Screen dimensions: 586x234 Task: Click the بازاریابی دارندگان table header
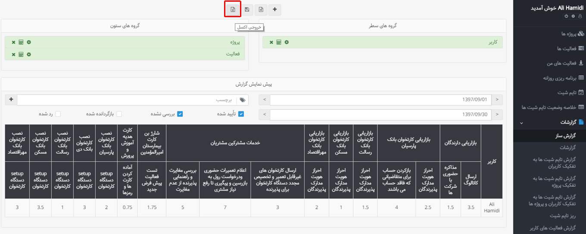click(461, 143)
